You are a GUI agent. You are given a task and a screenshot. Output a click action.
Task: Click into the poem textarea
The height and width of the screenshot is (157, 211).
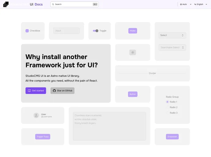coord(109,126)
